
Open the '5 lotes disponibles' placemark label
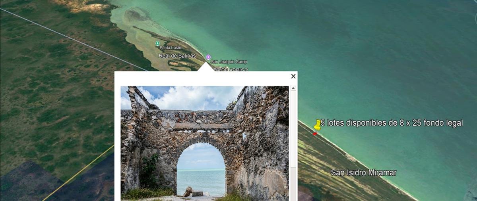point(392,123)
